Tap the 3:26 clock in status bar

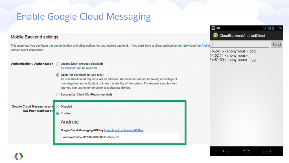click(x=279, y=28)
